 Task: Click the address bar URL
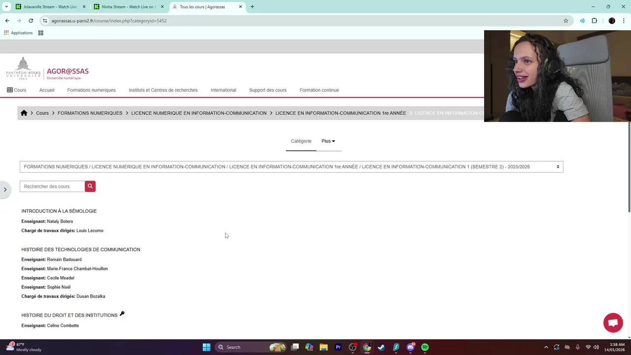(x=109, y=21)
